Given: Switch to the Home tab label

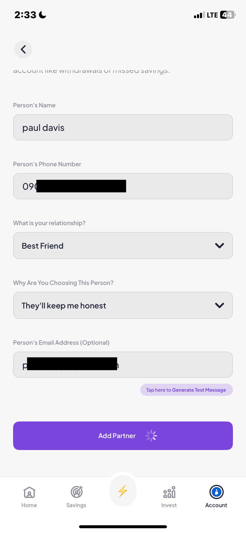Looking at the screenshot, I should [x=29, y=505].
